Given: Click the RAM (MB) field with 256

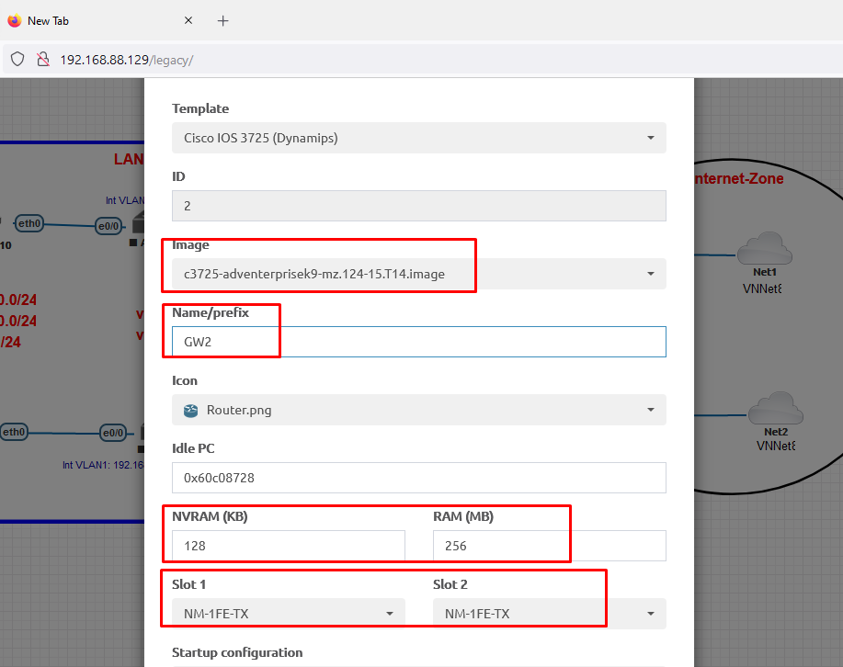Looking at the screenshot, I should 550,546.
